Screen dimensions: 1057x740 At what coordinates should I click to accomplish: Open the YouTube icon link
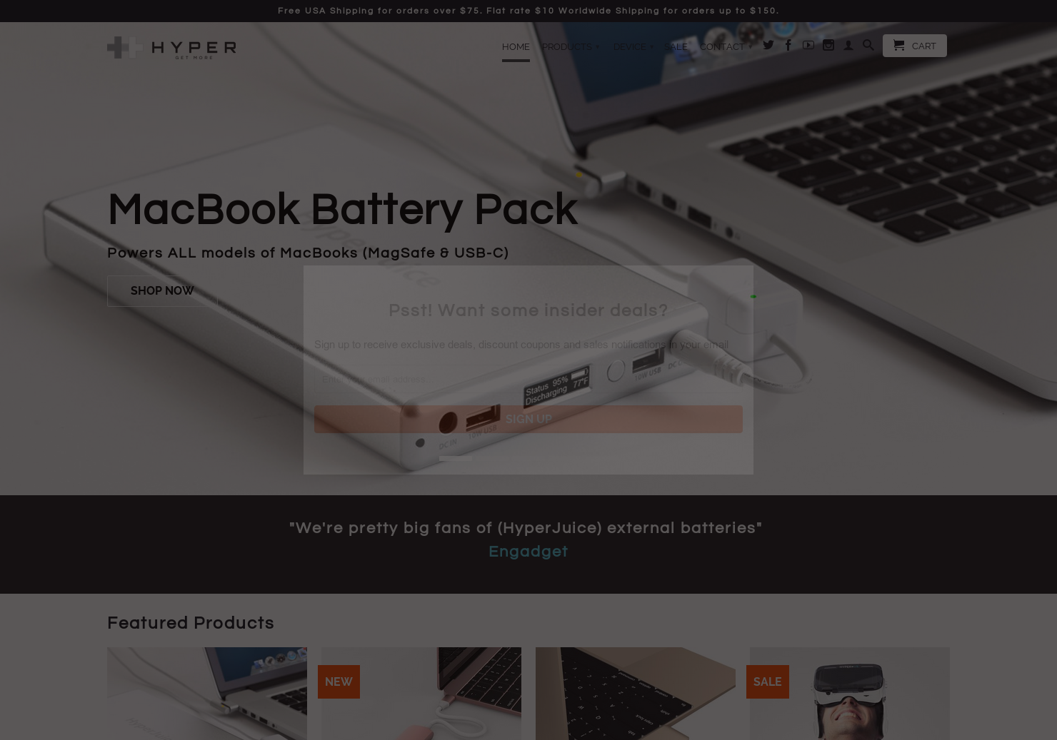pos(808,45)
